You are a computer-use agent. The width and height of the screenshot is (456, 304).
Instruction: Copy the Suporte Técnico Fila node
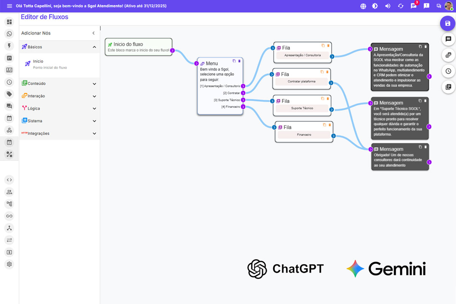click(x=322, y=98)
